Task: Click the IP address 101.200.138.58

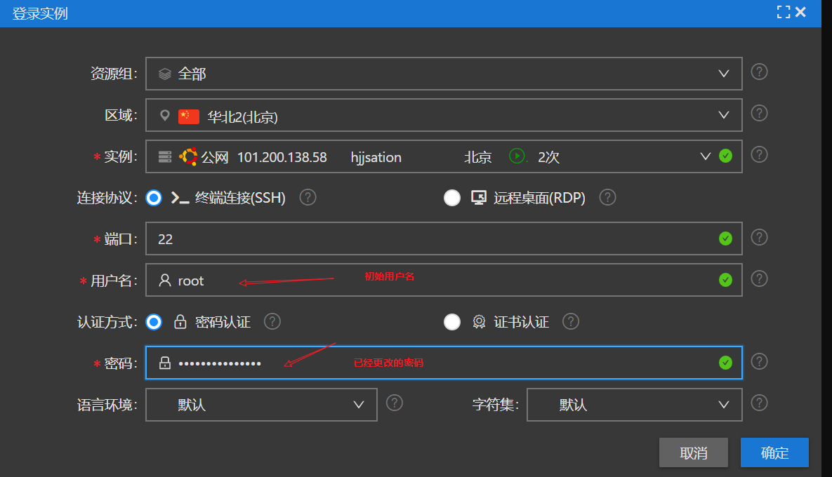Action: pos(282,157)
